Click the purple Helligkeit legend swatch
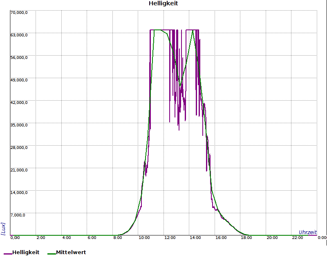Viewport: 327px width, 266px height. [8, 254]
